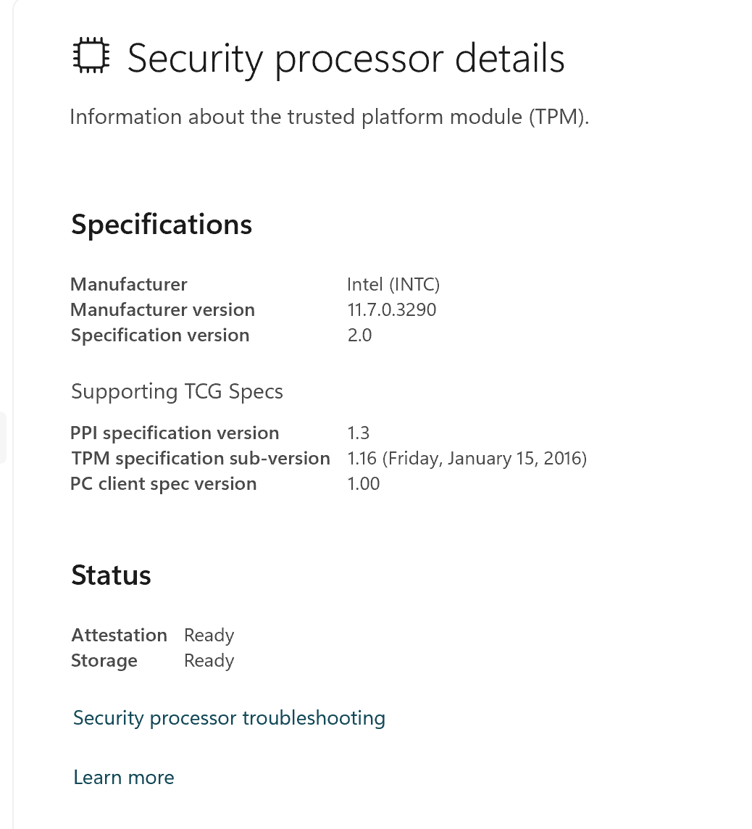This screenshot has height=829, width=752.
Task: Click the Intel (INTC) manufacturer value
Action: coord(393,284)
